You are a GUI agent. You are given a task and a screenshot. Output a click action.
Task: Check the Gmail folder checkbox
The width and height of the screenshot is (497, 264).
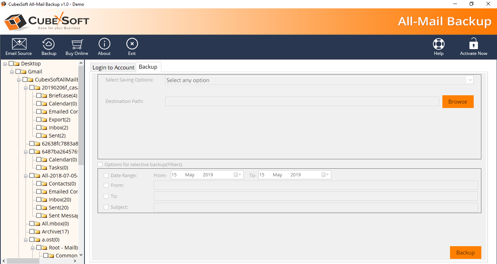tap(18, 72)
